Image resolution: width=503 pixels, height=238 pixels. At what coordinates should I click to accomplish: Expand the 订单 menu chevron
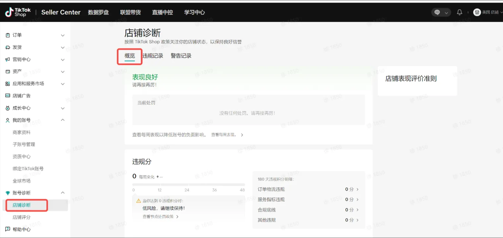(63, 35)
